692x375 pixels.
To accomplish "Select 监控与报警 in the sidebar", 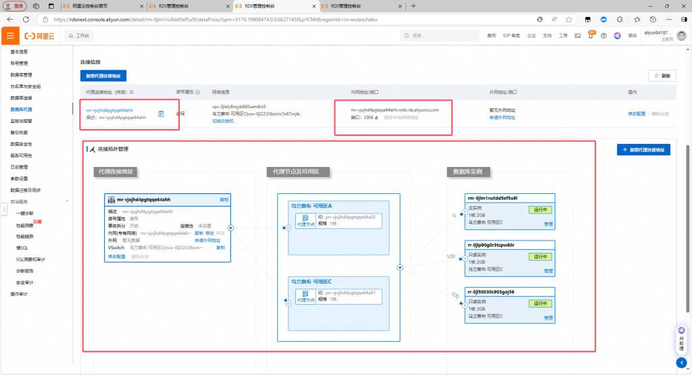I will [20, 120].
